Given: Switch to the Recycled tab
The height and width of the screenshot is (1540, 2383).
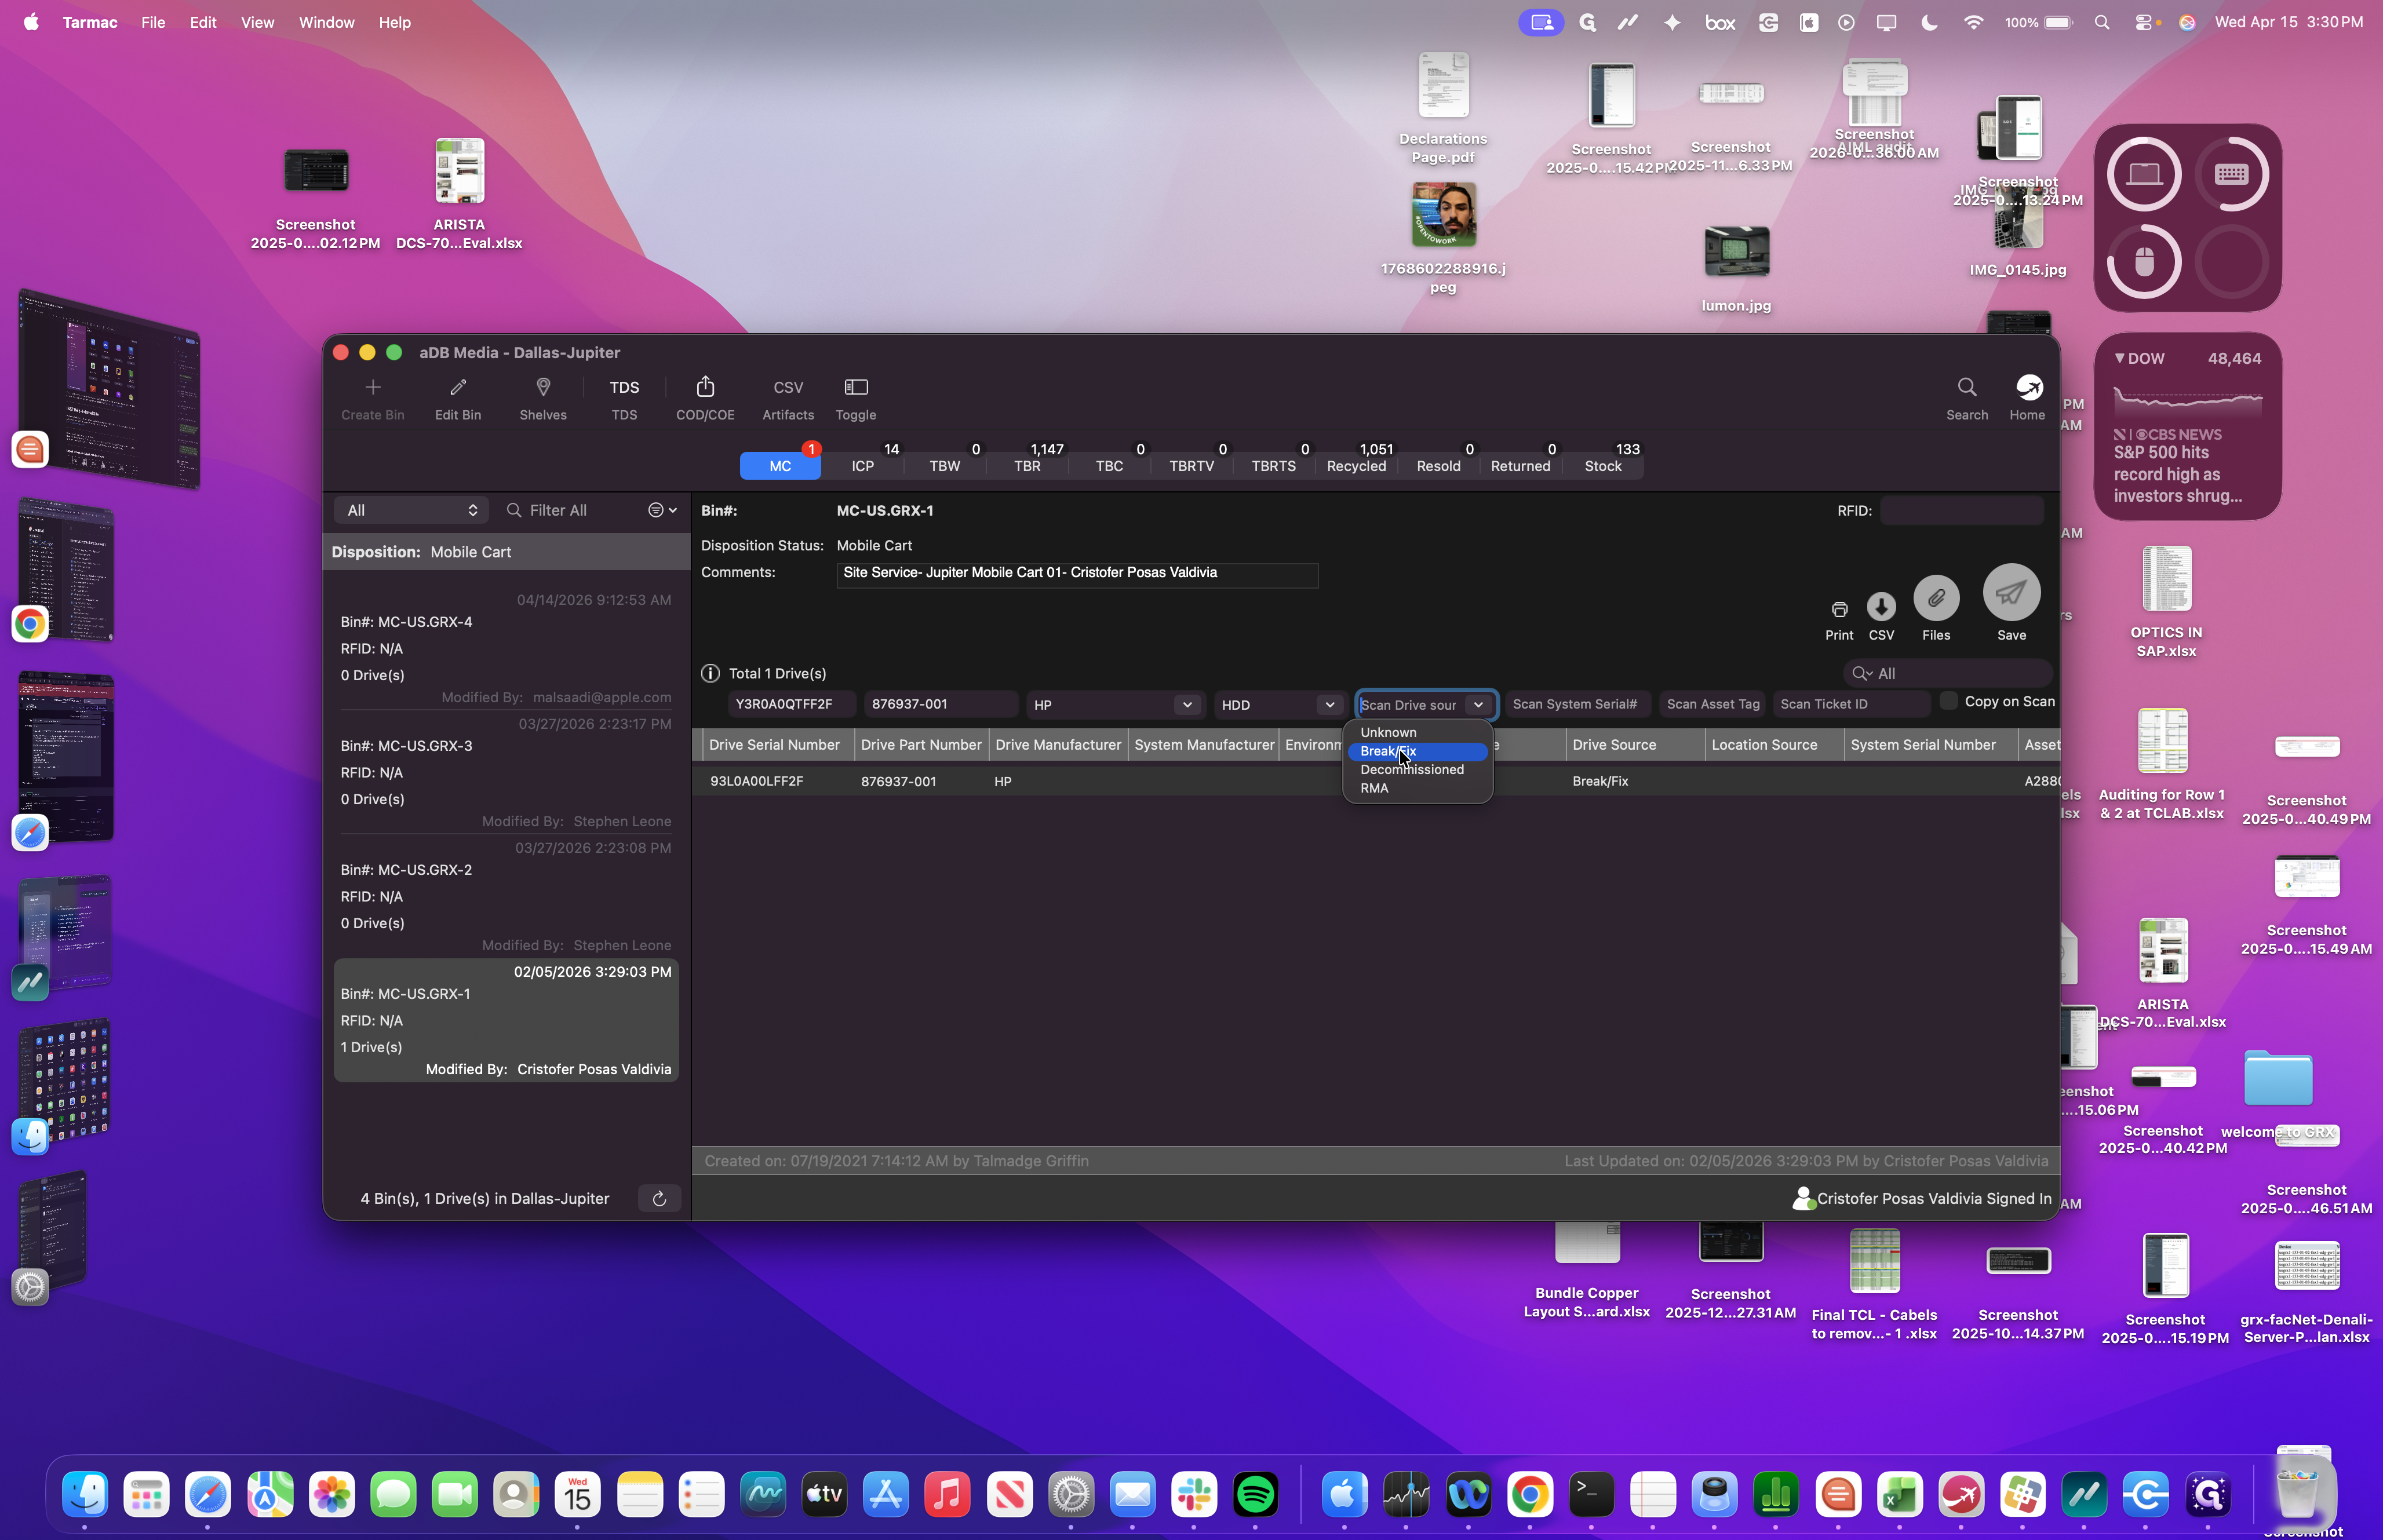Looking at the screenshot, I should click(1355, 466).
